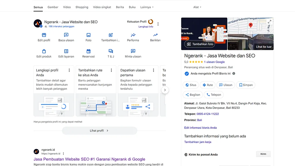This screenshot has width=295, height=166.
Task: Open the 1 ulasan Google link
Action: [x=214, y=62]
